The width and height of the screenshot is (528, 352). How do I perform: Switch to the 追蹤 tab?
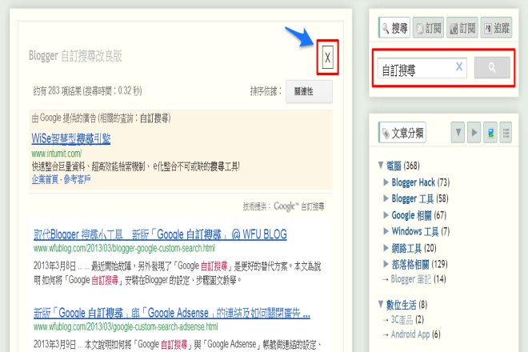coord(496,28)
